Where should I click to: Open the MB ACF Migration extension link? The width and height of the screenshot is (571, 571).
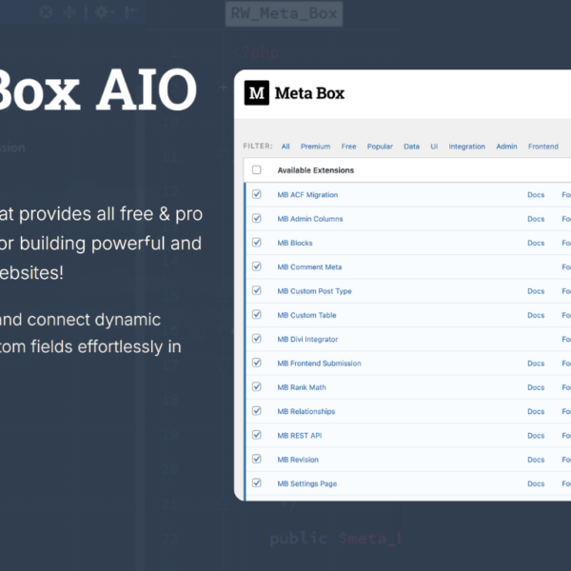[307, 195]
